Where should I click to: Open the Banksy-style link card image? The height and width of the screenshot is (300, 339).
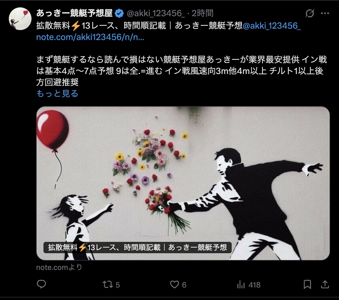(183, 183)
